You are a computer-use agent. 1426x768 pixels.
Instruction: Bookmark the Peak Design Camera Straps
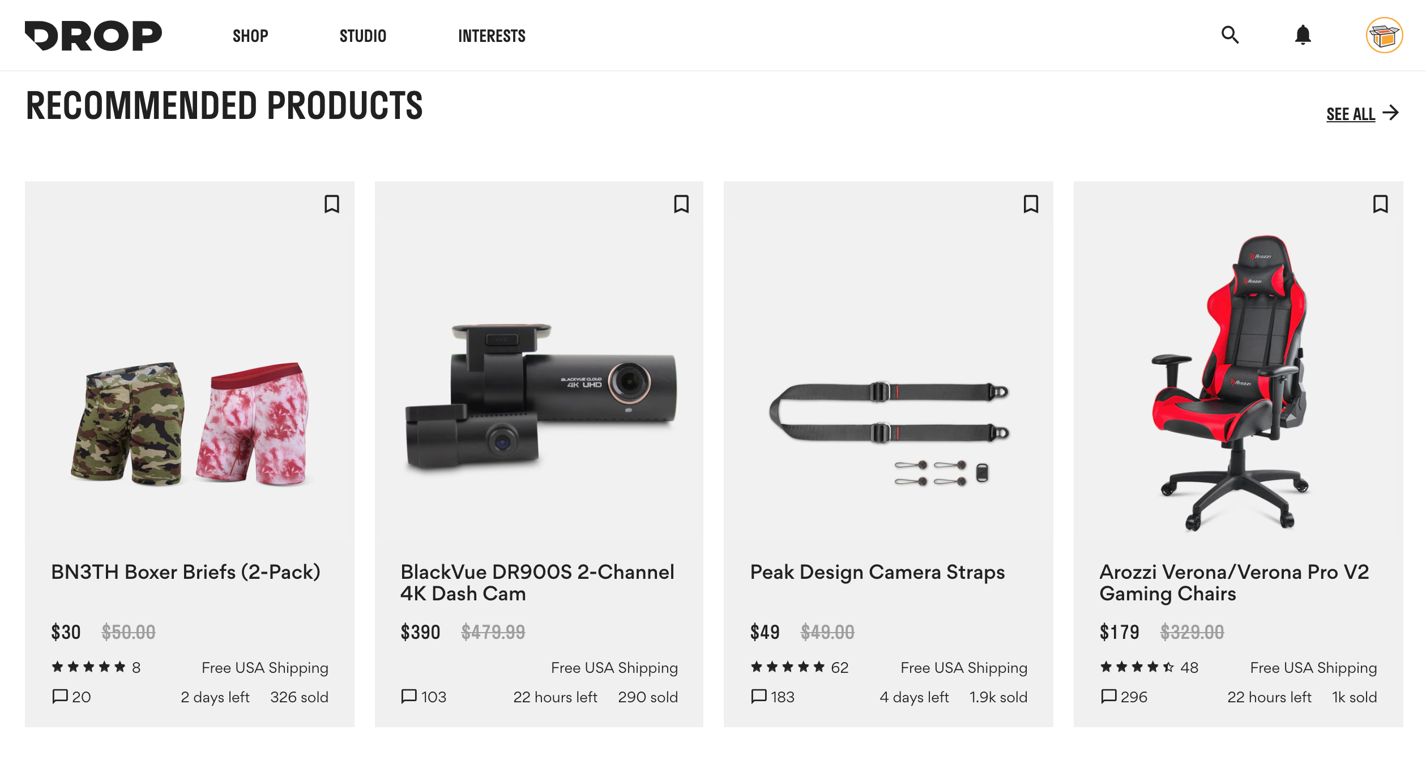[1031, 204]
